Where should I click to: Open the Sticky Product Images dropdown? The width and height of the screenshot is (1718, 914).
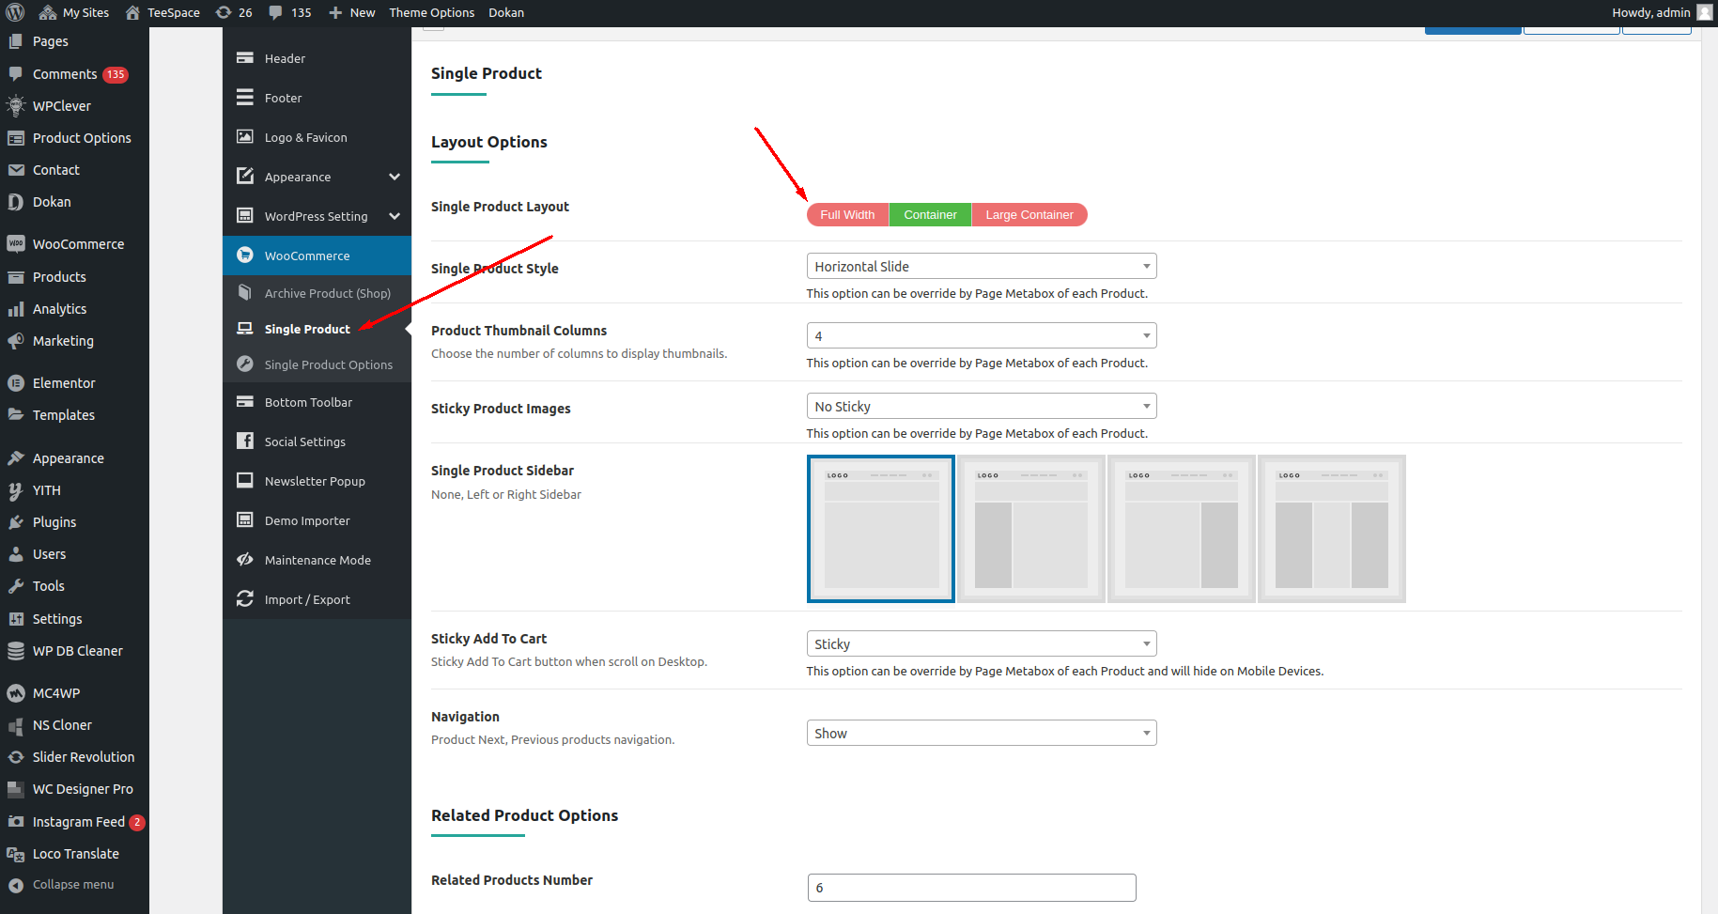point(982,407)
